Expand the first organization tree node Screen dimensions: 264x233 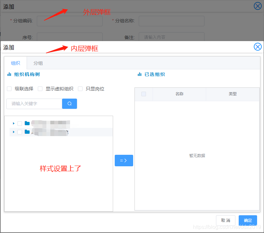coord(13,123)
